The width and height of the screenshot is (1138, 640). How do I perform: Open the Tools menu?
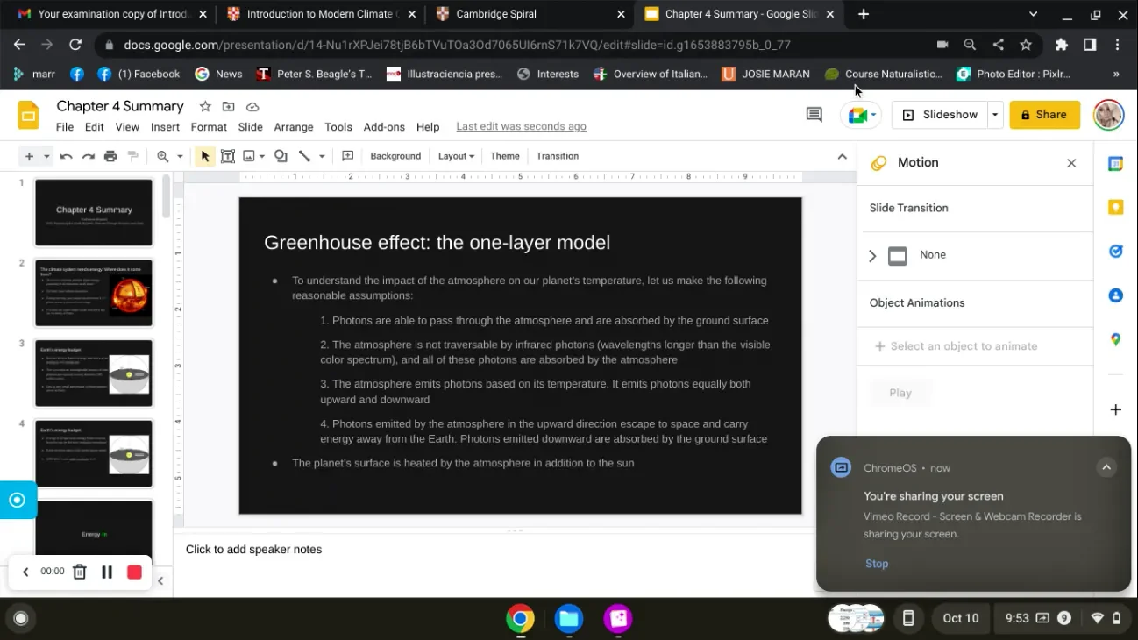pyautogui.click(x=338, y=127)
